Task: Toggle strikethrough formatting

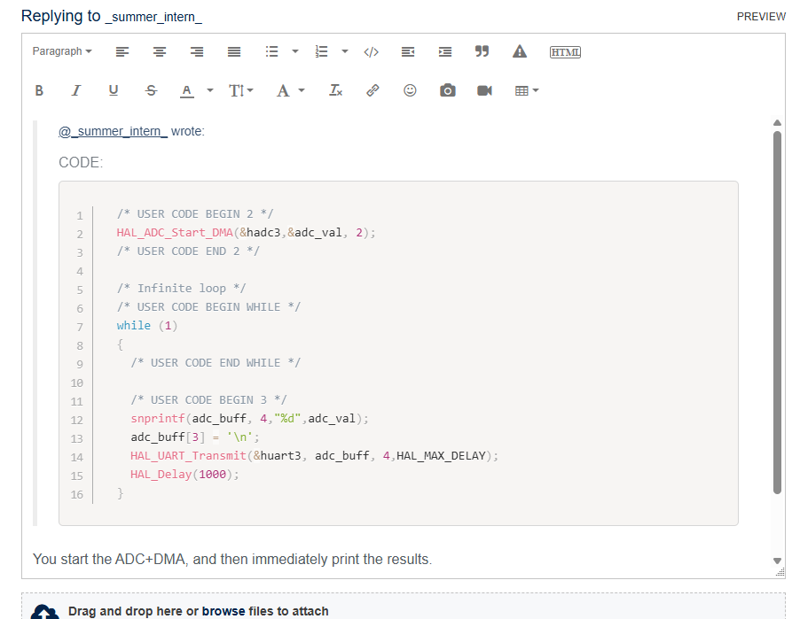Action: 151,89
